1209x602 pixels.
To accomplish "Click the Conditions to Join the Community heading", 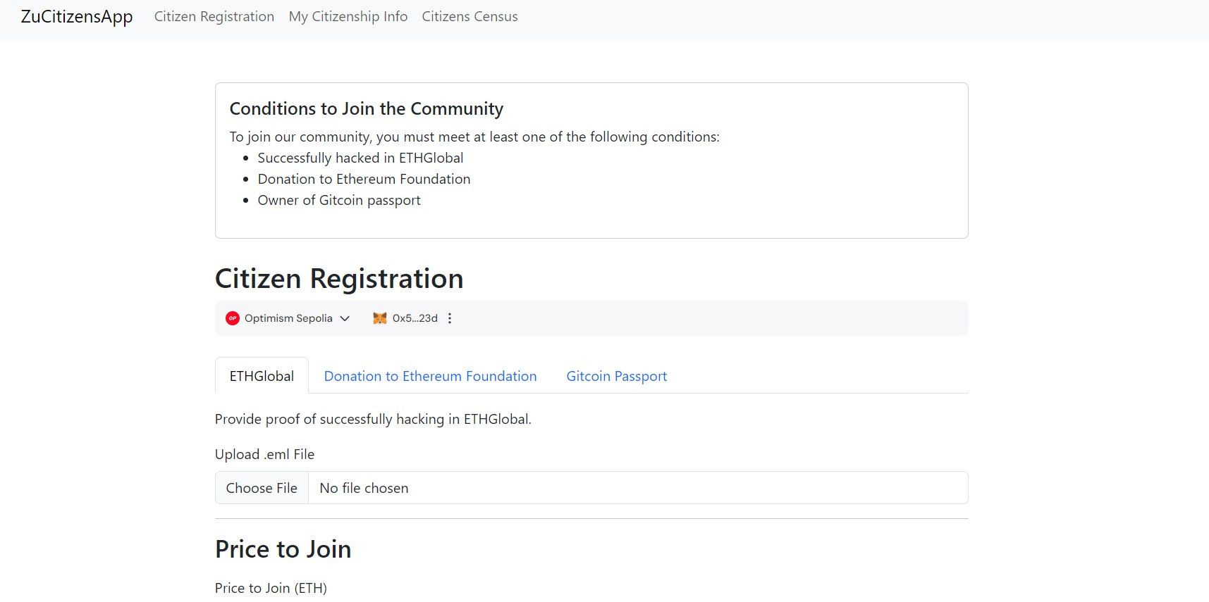I will [367, 109].
